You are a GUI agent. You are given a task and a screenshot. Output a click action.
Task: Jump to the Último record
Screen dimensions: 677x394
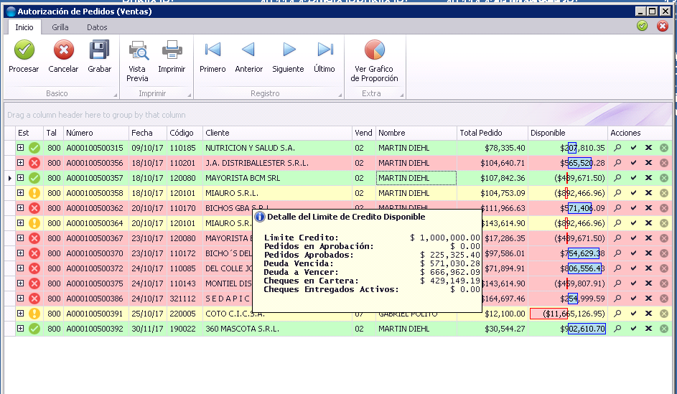(325, 50)
